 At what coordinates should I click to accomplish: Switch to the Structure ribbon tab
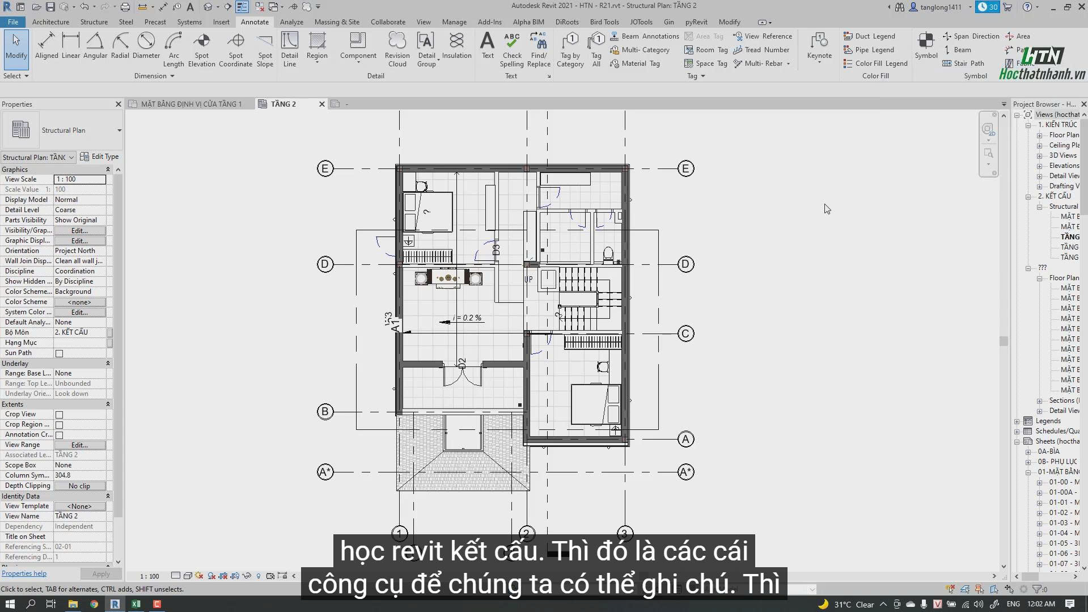(94, 22)
